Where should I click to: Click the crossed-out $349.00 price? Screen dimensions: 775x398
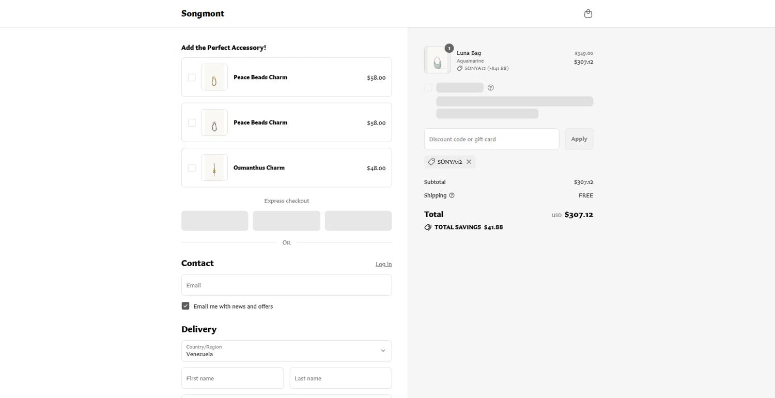point(584,53)
